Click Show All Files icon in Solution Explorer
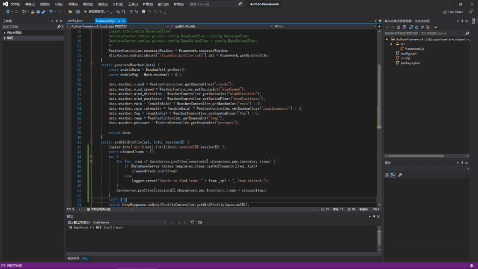The width and height of the screenshot is (478, 269). (428, 27)
